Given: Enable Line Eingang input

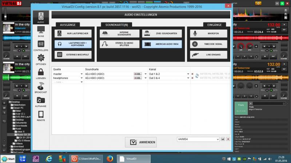Looking at the screenshot, I should [208, 55].
